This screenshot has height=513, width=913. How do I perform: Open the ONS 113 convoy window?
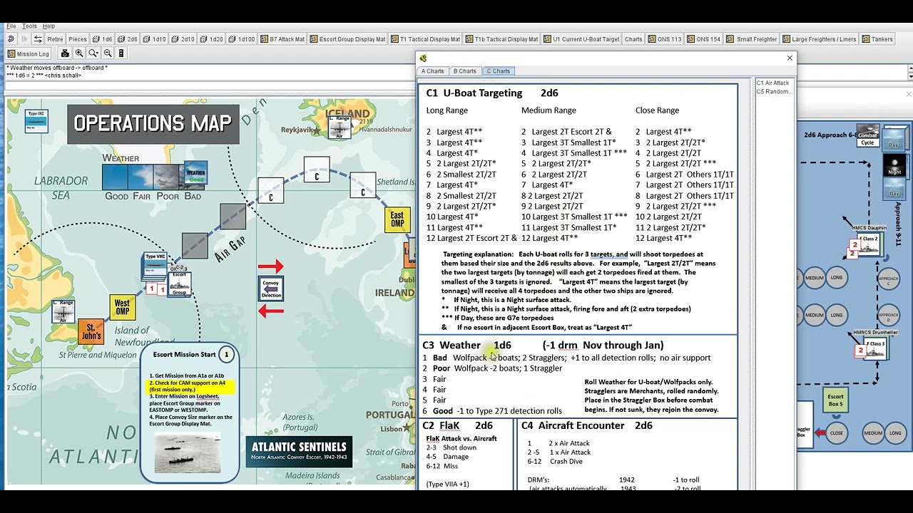665,39
